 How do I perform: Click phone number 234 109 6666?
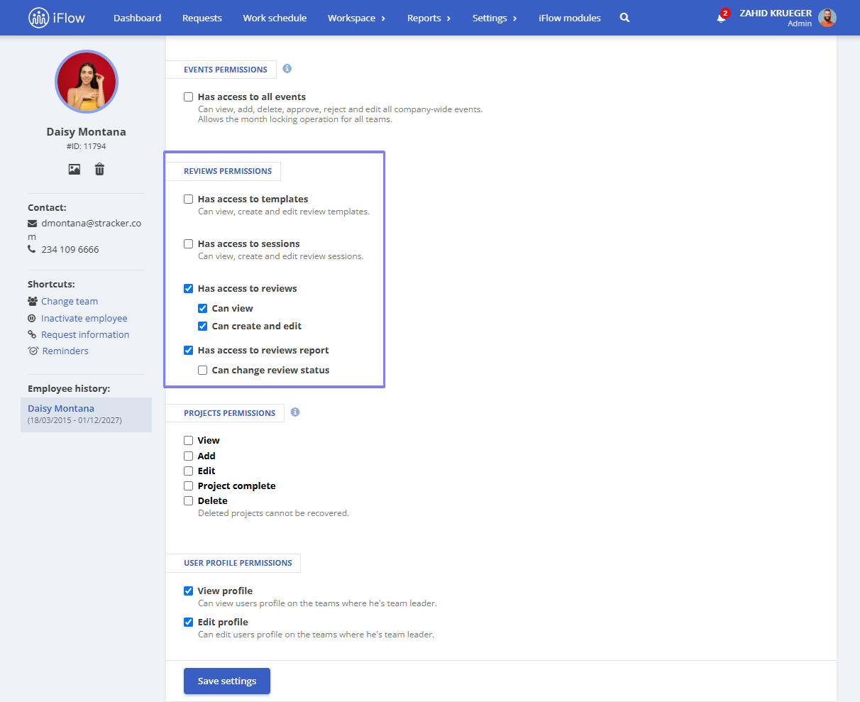pyautogui.click(x=70, y=249)
